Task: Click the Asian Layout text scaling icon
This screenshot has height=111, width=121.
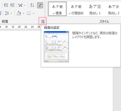Action: pyautogui.click(x=20, y=5)
